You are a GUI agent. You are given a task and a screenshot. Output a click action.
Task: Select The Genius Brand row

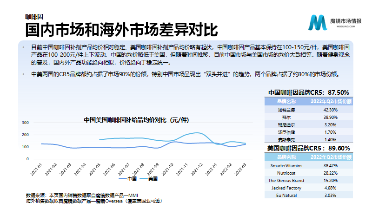[x=309, y=180]
